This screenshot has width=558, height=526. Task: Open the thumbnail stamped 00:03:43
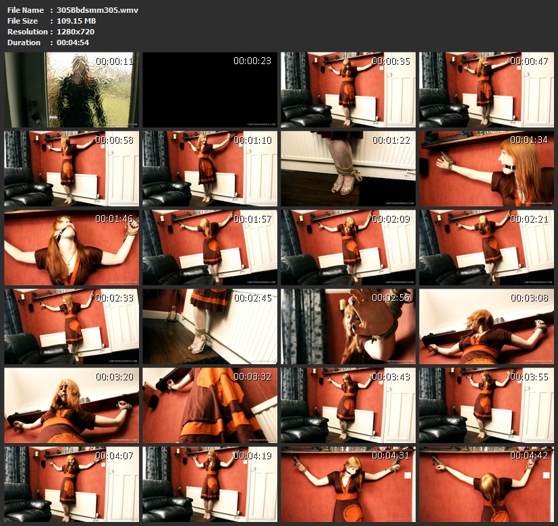pyautogui.click(x=348, y=405)
